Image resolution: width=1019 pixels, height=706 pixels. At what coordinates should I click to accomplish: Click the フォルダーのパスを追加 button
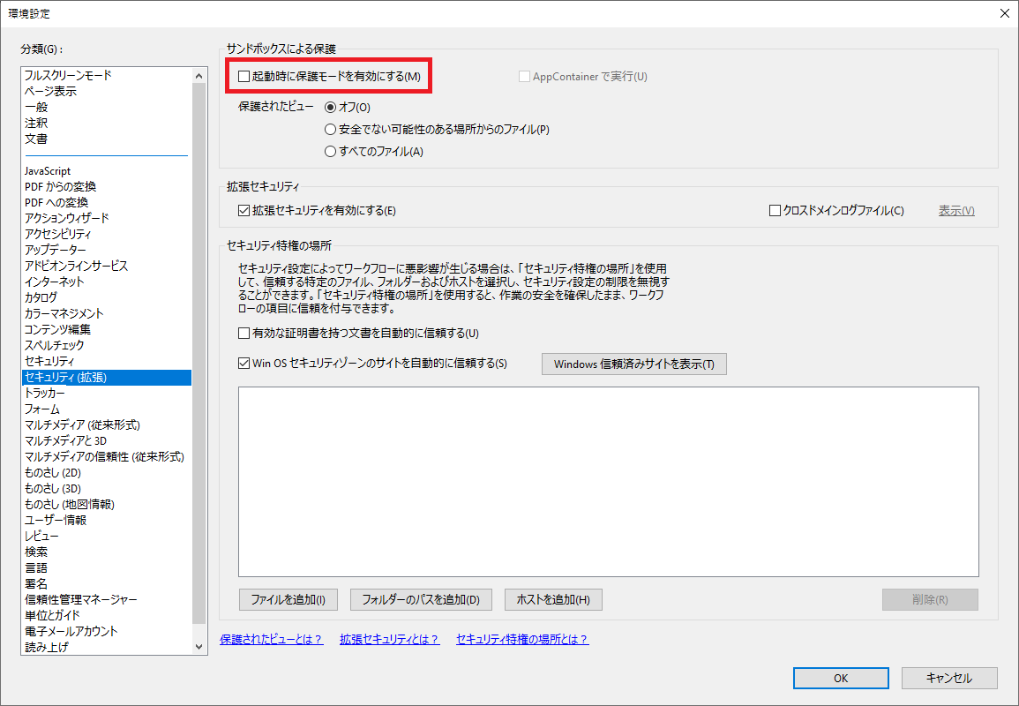point(422,599)
